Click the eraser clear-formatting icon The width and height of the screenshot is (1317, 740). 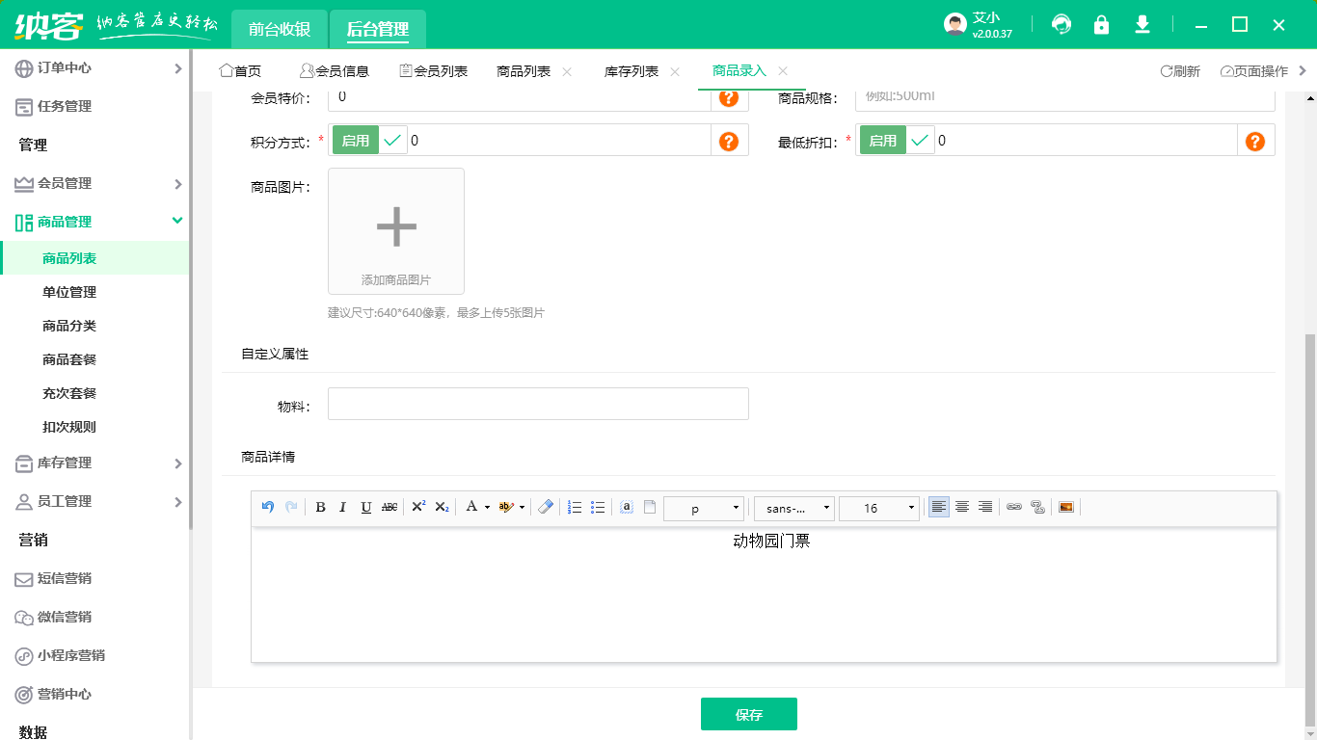click(546, 508)
